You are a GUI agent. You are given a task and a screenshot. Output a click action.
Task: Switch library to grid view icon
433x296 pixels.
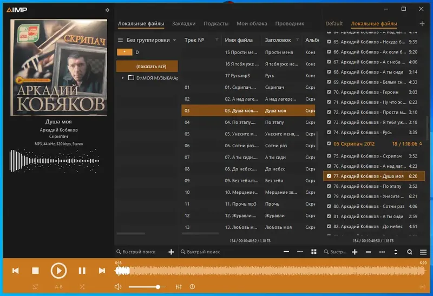(314, 252)
